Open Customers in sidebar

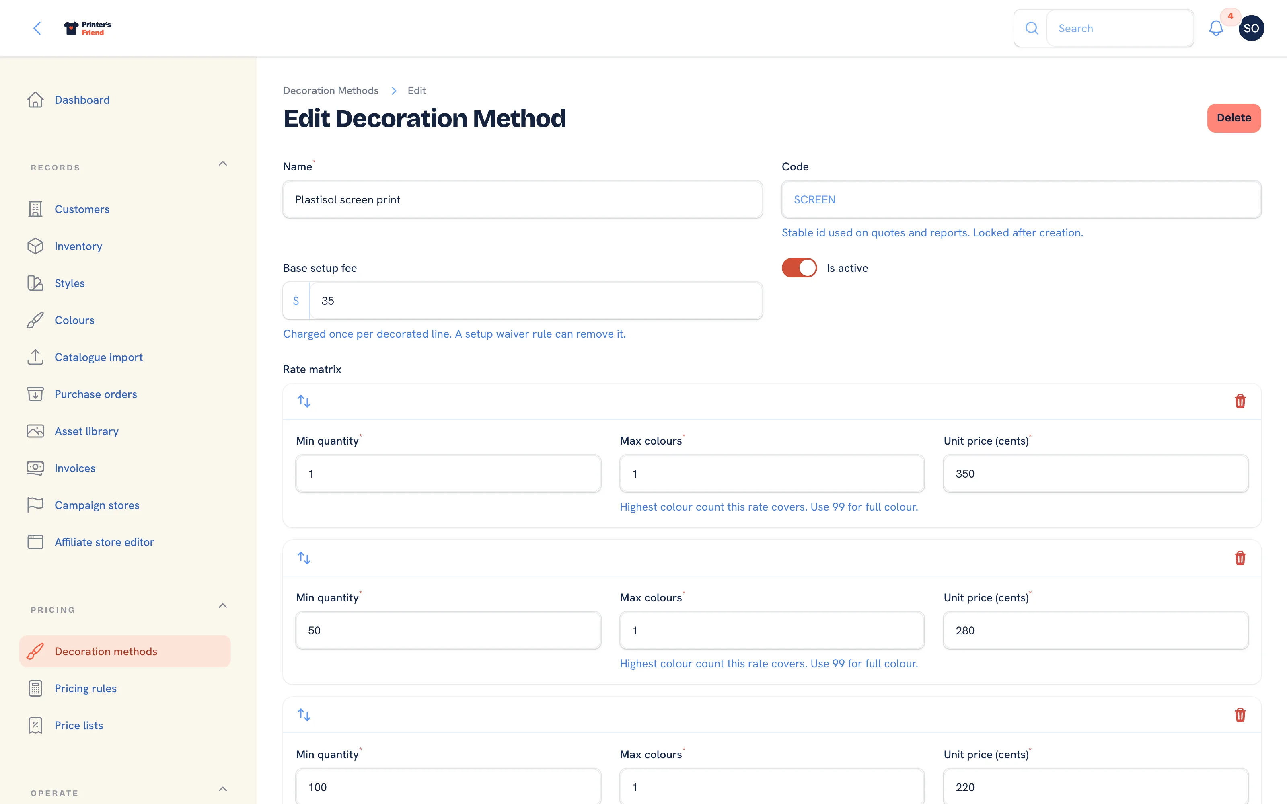(x=125, y=209)
